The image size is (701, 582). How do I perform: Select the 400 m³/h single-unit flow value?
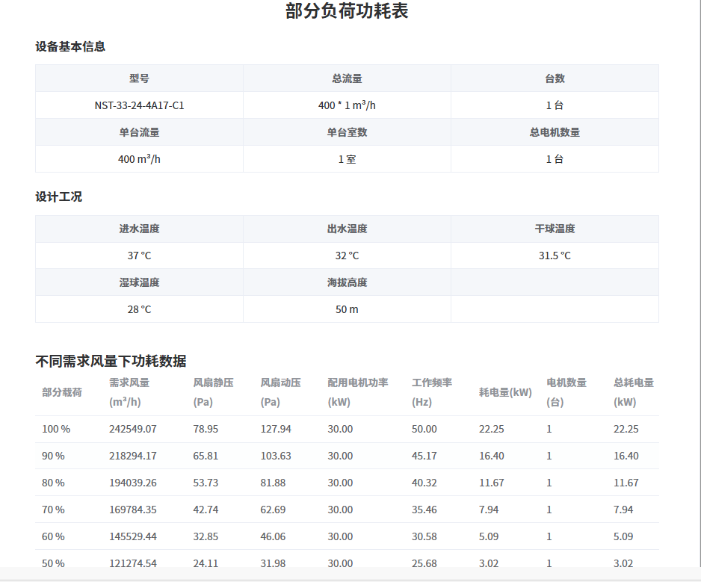click(139, 159)
